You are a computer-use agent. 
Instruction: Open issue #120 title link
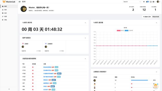click(x=47, y=67)
